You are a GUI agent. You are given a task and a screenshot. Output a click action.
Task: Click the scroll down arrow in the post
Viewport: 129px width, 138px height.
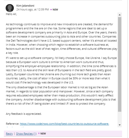(120, 125)
